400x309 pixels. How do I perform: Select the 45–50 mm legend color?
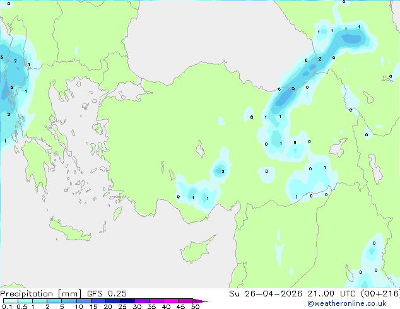point(185,301)
